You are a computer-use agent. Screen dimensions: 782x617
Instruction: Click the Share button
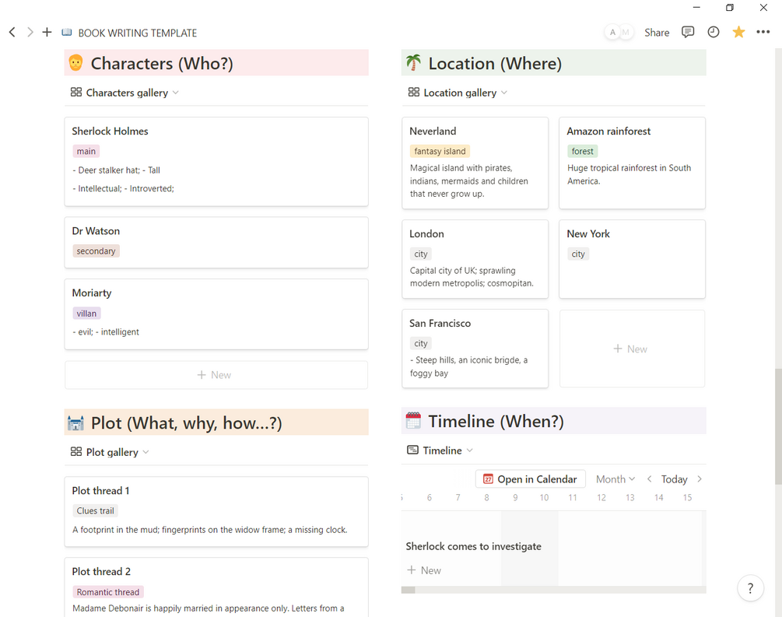coord(657,33)
